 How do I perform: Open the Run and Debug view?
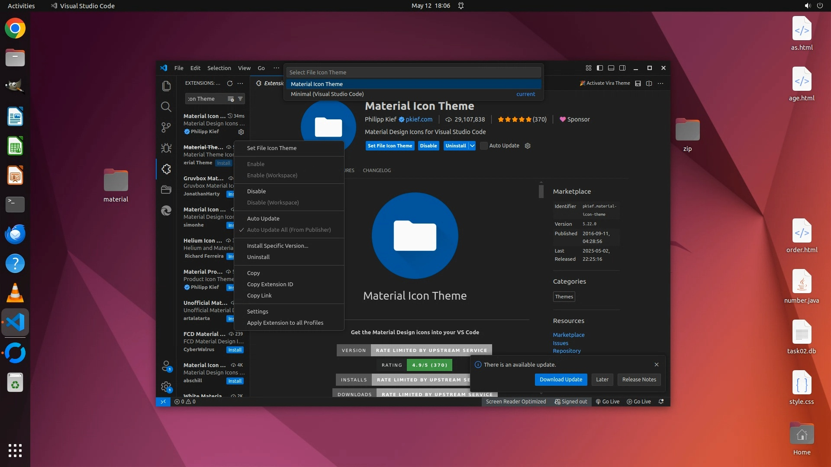coord(166,148)
